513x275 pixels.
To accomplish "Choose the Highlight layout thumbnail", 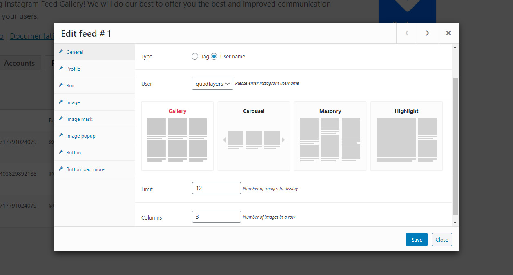I will tap(406, 136).
